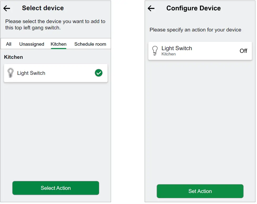Tap the back arrow on Configure Device screen
257x204 pixels.
coord(151,8)
